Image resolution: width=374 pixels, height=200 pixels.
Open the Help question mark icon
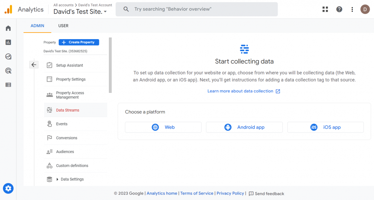(x=339, y=10)
